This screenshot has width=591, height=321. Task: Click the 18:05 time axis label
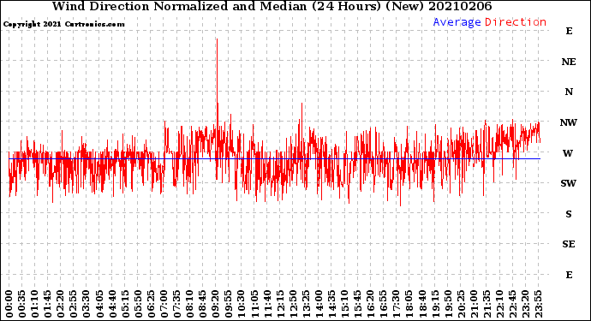click(409, 304)
